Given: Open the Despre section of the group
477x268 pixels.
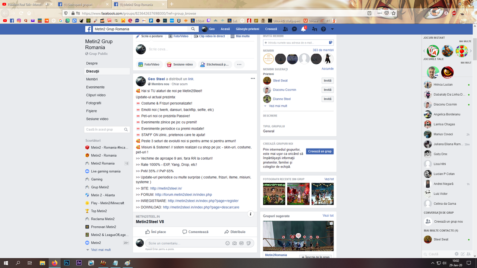Looking at the screenshot, I should point(107,63).
